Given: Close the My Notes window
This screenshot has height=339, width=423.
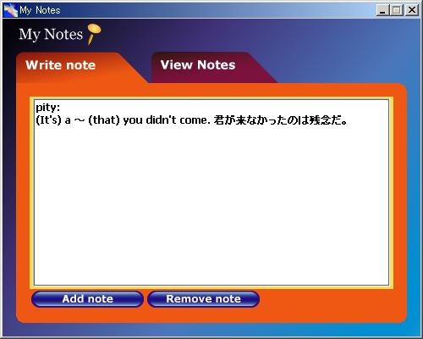Looking at the screenshot, I should [412, 10].
